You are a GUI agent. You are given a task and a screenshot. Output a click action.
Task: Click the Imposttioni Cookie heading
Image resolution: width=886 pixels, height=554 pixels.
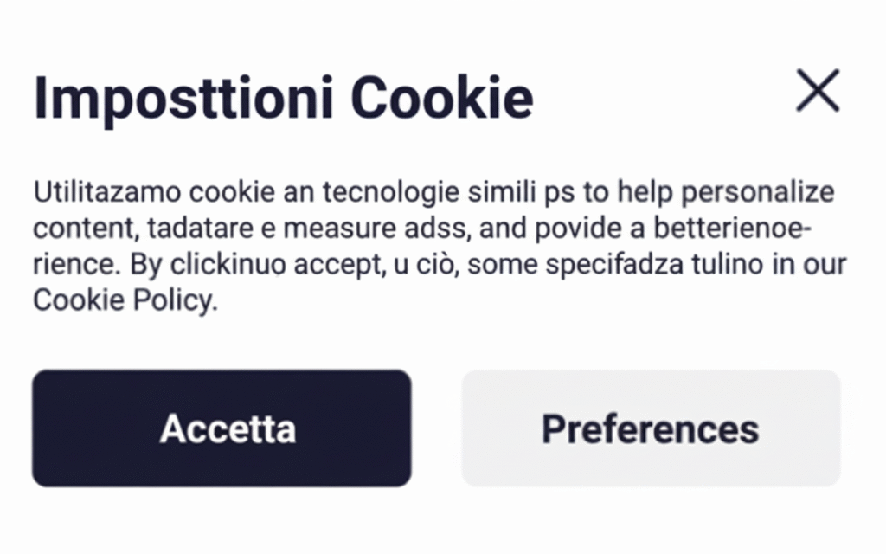coord(283,99)
